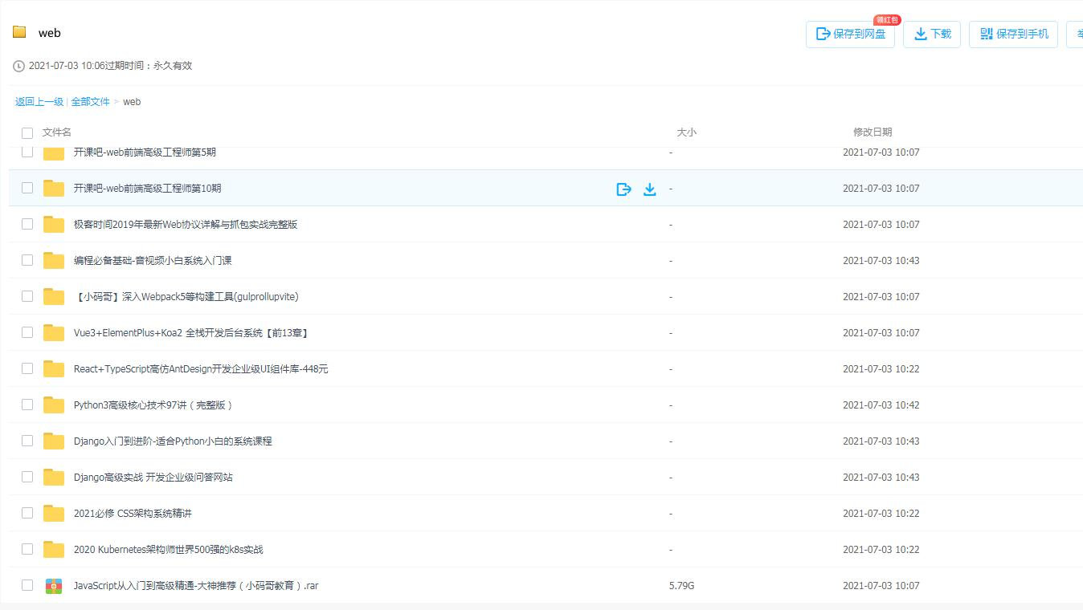Click the 全部文件 breadcrumb link

coord(90,102)
